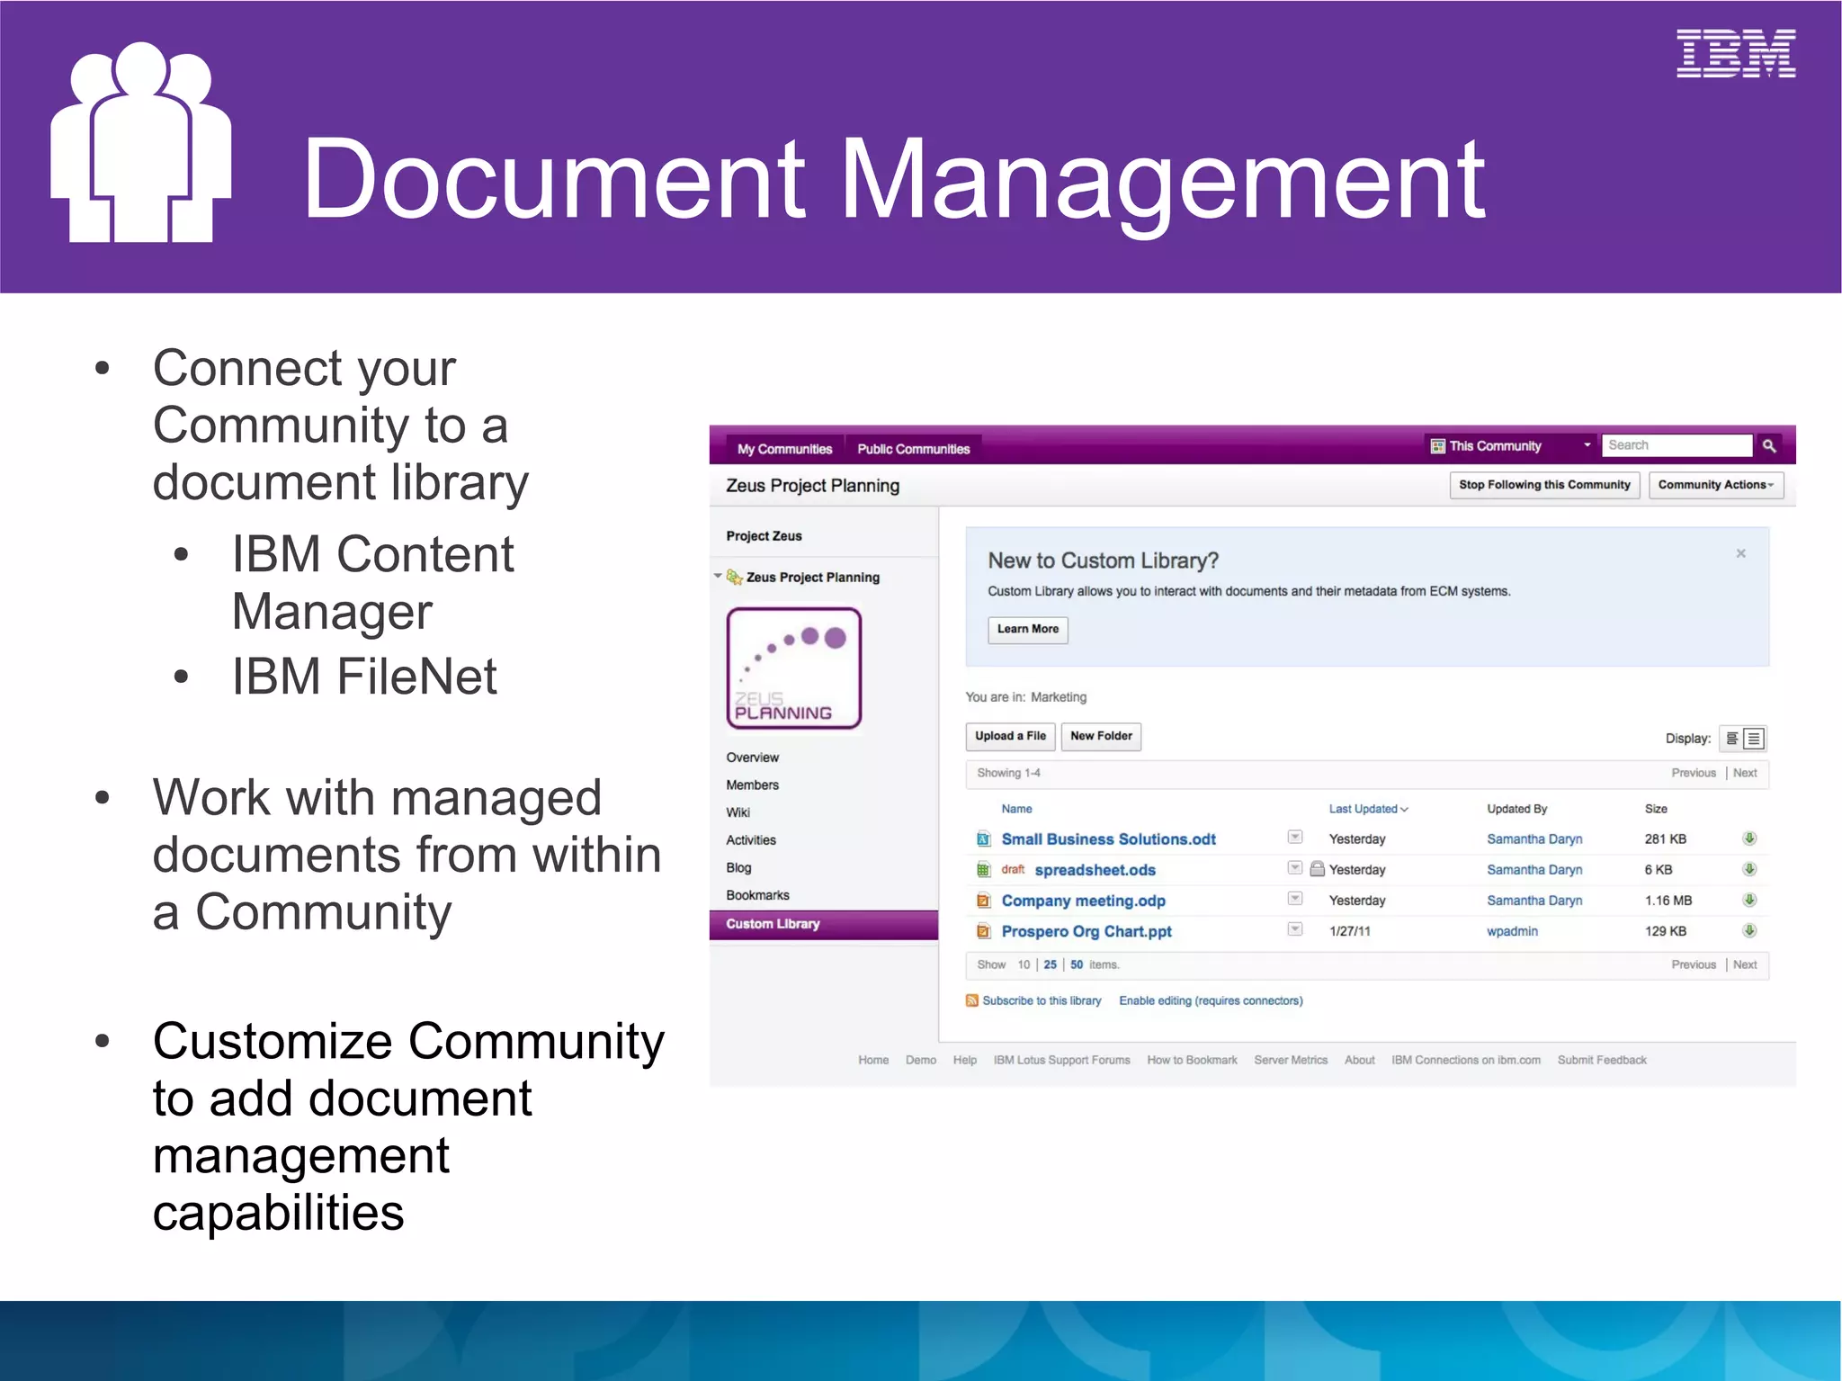The width and height of the screenshot is (1842, 1381).
Task: Open the Company meeting.odp file link
Action: pyautogui.click(x=1083, y=901)
